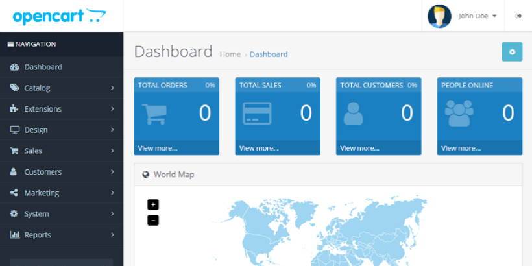
Task: Zoom out on the world map
Action: 153,221
